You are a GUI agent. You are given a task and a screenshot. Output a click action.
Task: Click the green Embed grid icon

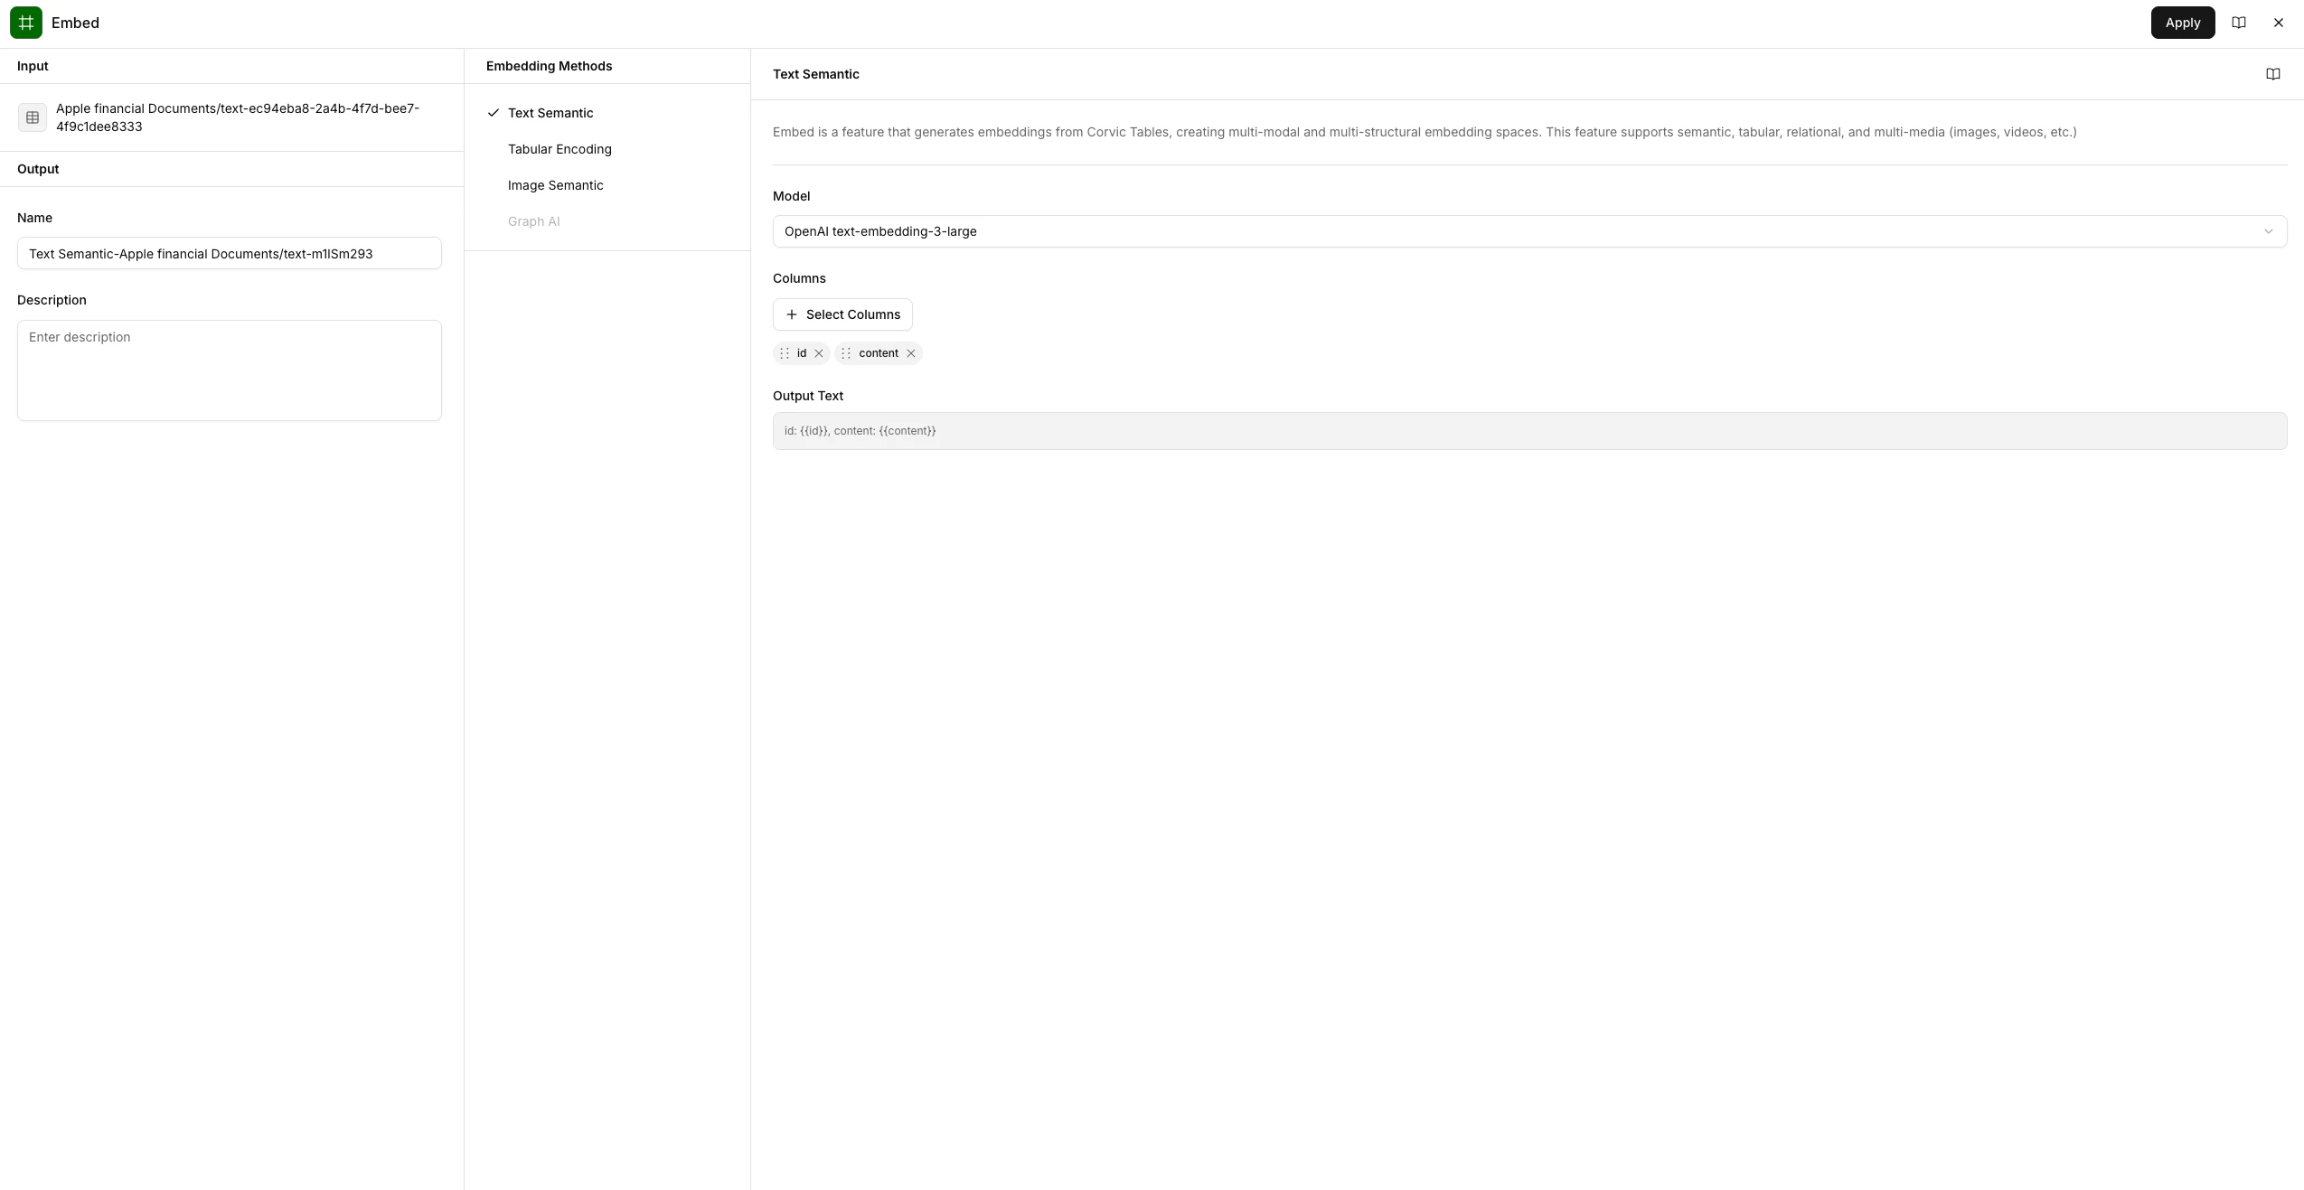pyautogui.click(x=24, y=23)
